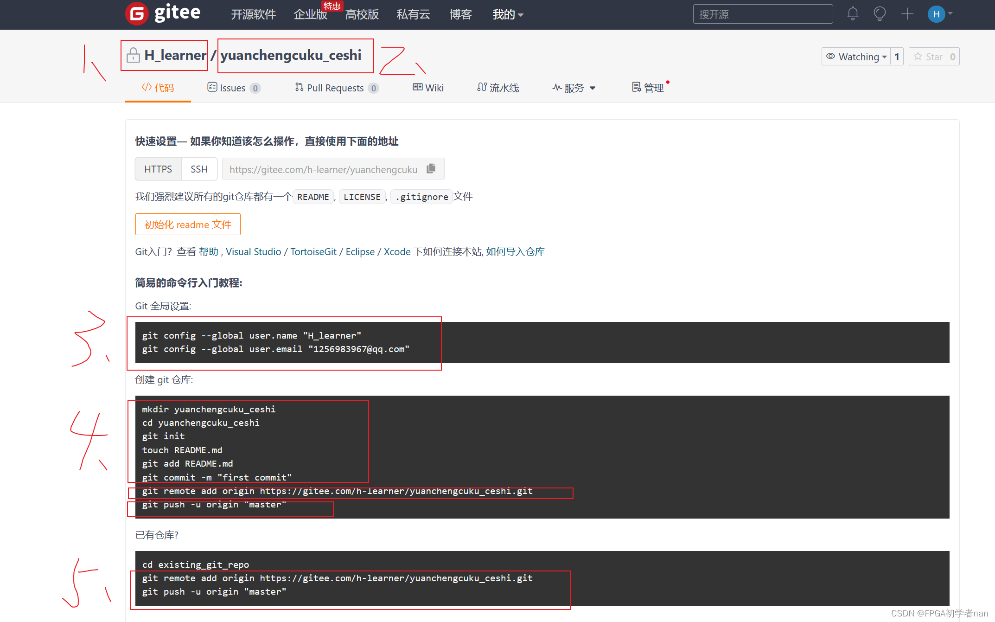Open 私有云 in the top navigation

[414, 14]
